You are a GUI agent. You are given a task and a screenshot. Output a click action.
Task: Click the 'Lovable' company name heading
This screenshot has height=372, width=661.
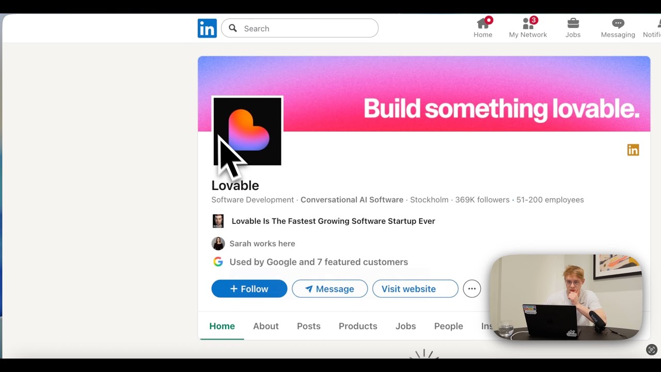point(235,185)
